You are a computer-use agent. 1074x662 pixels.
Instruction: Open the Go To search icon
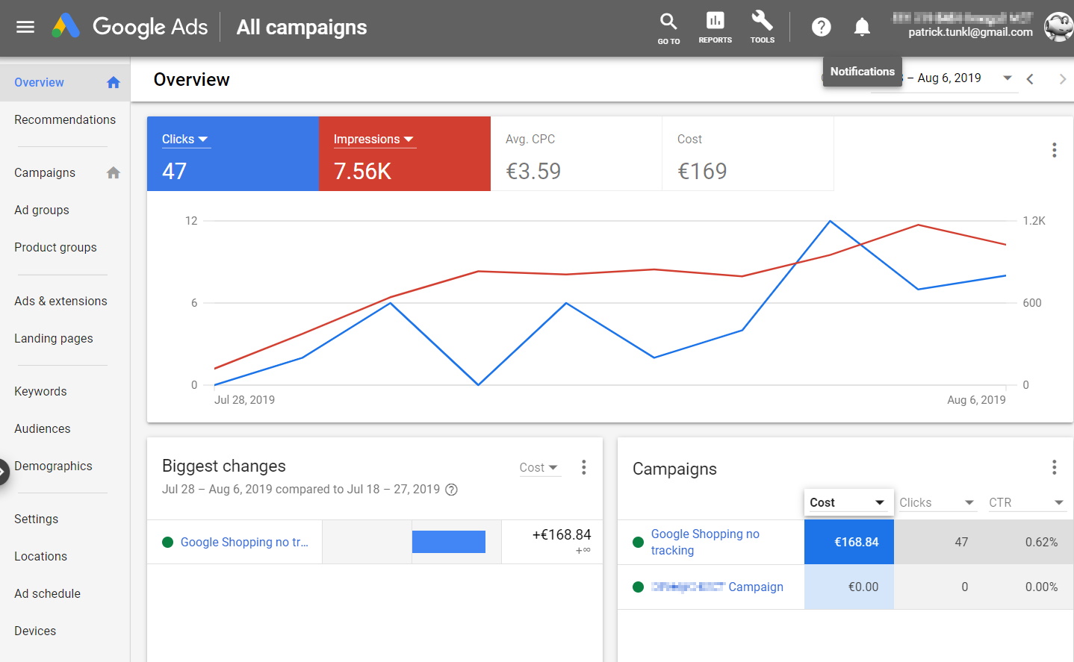coord(668,28)
